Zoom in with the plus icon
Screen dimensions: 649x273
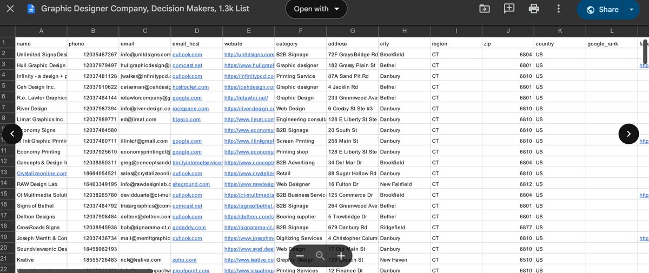click(x=341, y=256)
